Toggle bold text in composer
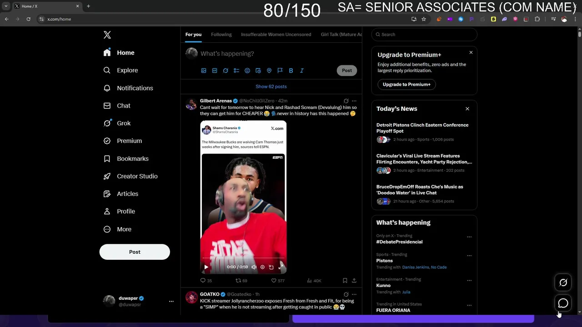The height and width of the screenshot is (327, 582). coord(291,70)
